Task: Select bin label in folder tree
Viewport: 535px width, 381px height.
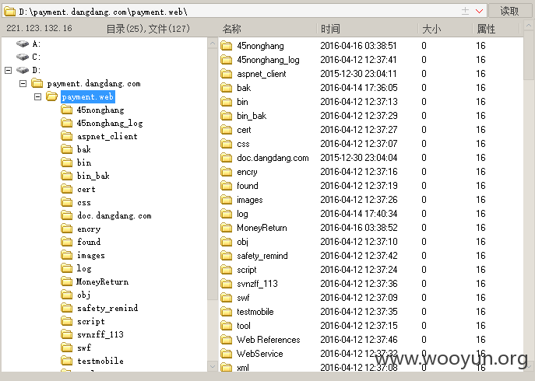Action: tap(84, 163)
